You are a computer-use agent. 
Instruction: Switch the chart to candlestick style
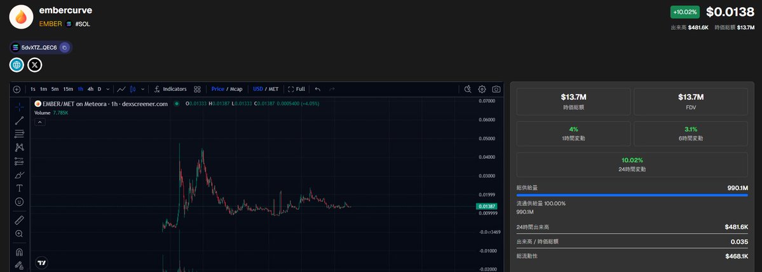133,90
